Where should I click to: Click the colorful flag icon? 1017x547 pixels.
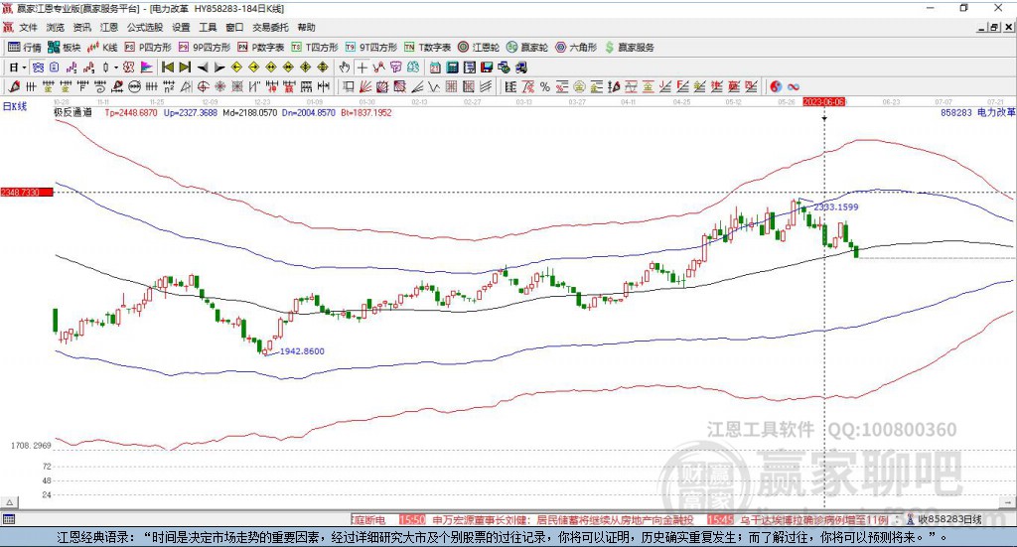pyautogui.click(x=147, y=68)
